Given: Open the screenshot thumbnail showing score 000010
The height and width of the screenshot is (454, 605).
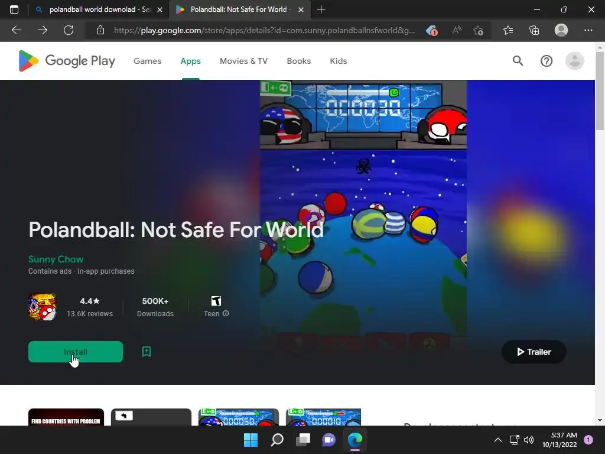Looking at the screenshot, I should (323, 417).
